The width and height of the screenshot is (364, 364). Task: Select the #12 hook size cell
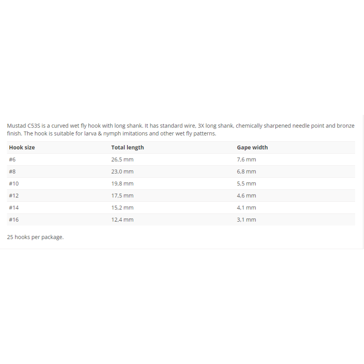click(x=14, y=196)
